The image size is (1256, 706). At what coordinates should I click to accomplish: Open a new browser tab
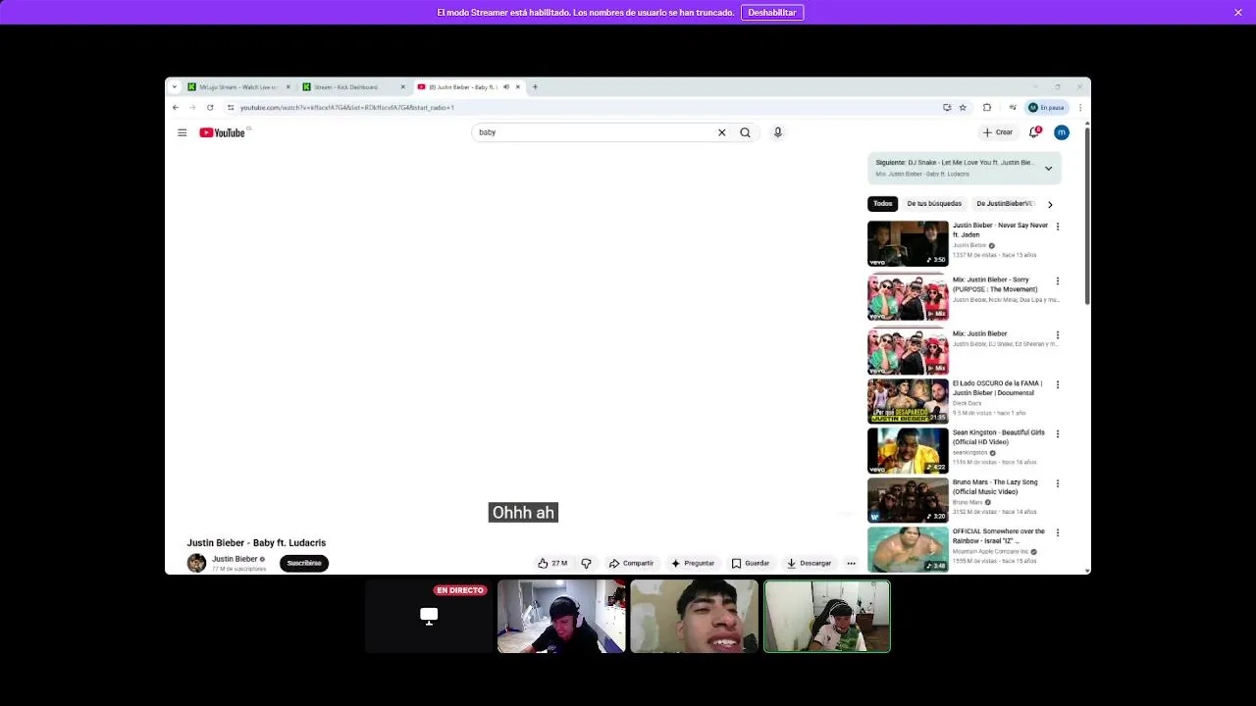[535, 86]
